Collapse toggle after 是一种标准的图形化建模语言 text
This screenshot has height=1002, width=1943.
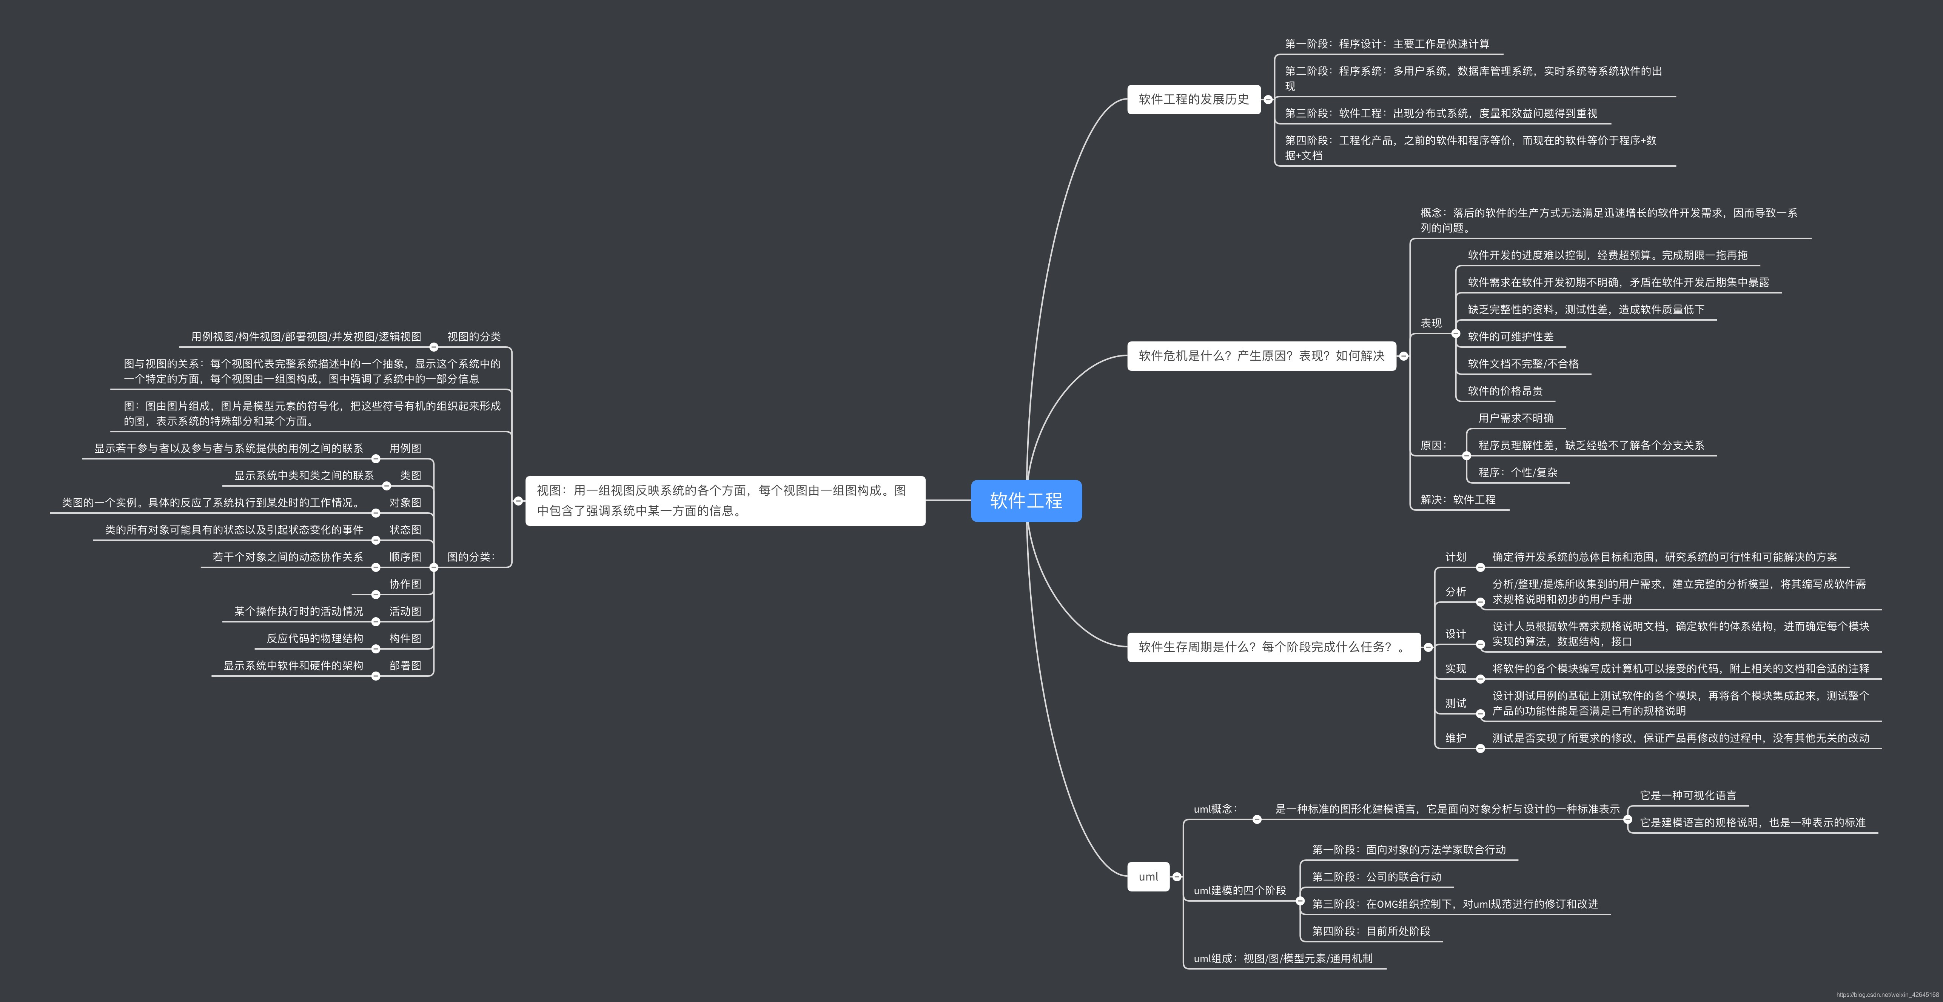(x=1628, y=819)
